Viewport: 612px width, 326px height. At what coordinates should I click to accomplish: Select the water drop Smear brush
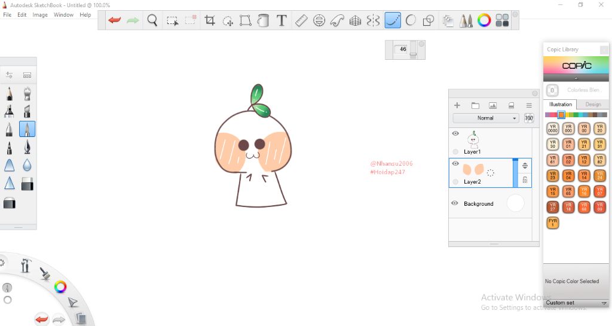point(27,166)
